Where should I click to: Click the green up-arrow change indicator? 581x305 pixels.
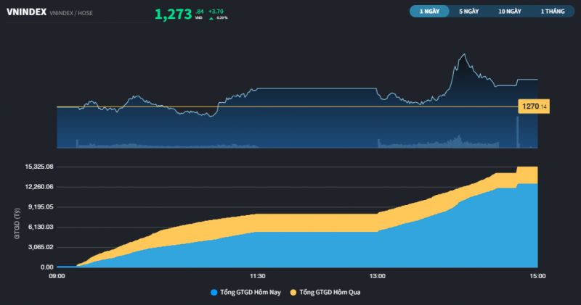[x=211, y=18]
